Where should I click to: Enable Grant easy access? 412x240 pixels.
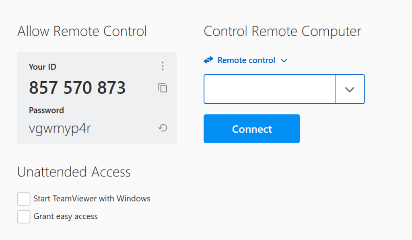pos(23,217)
